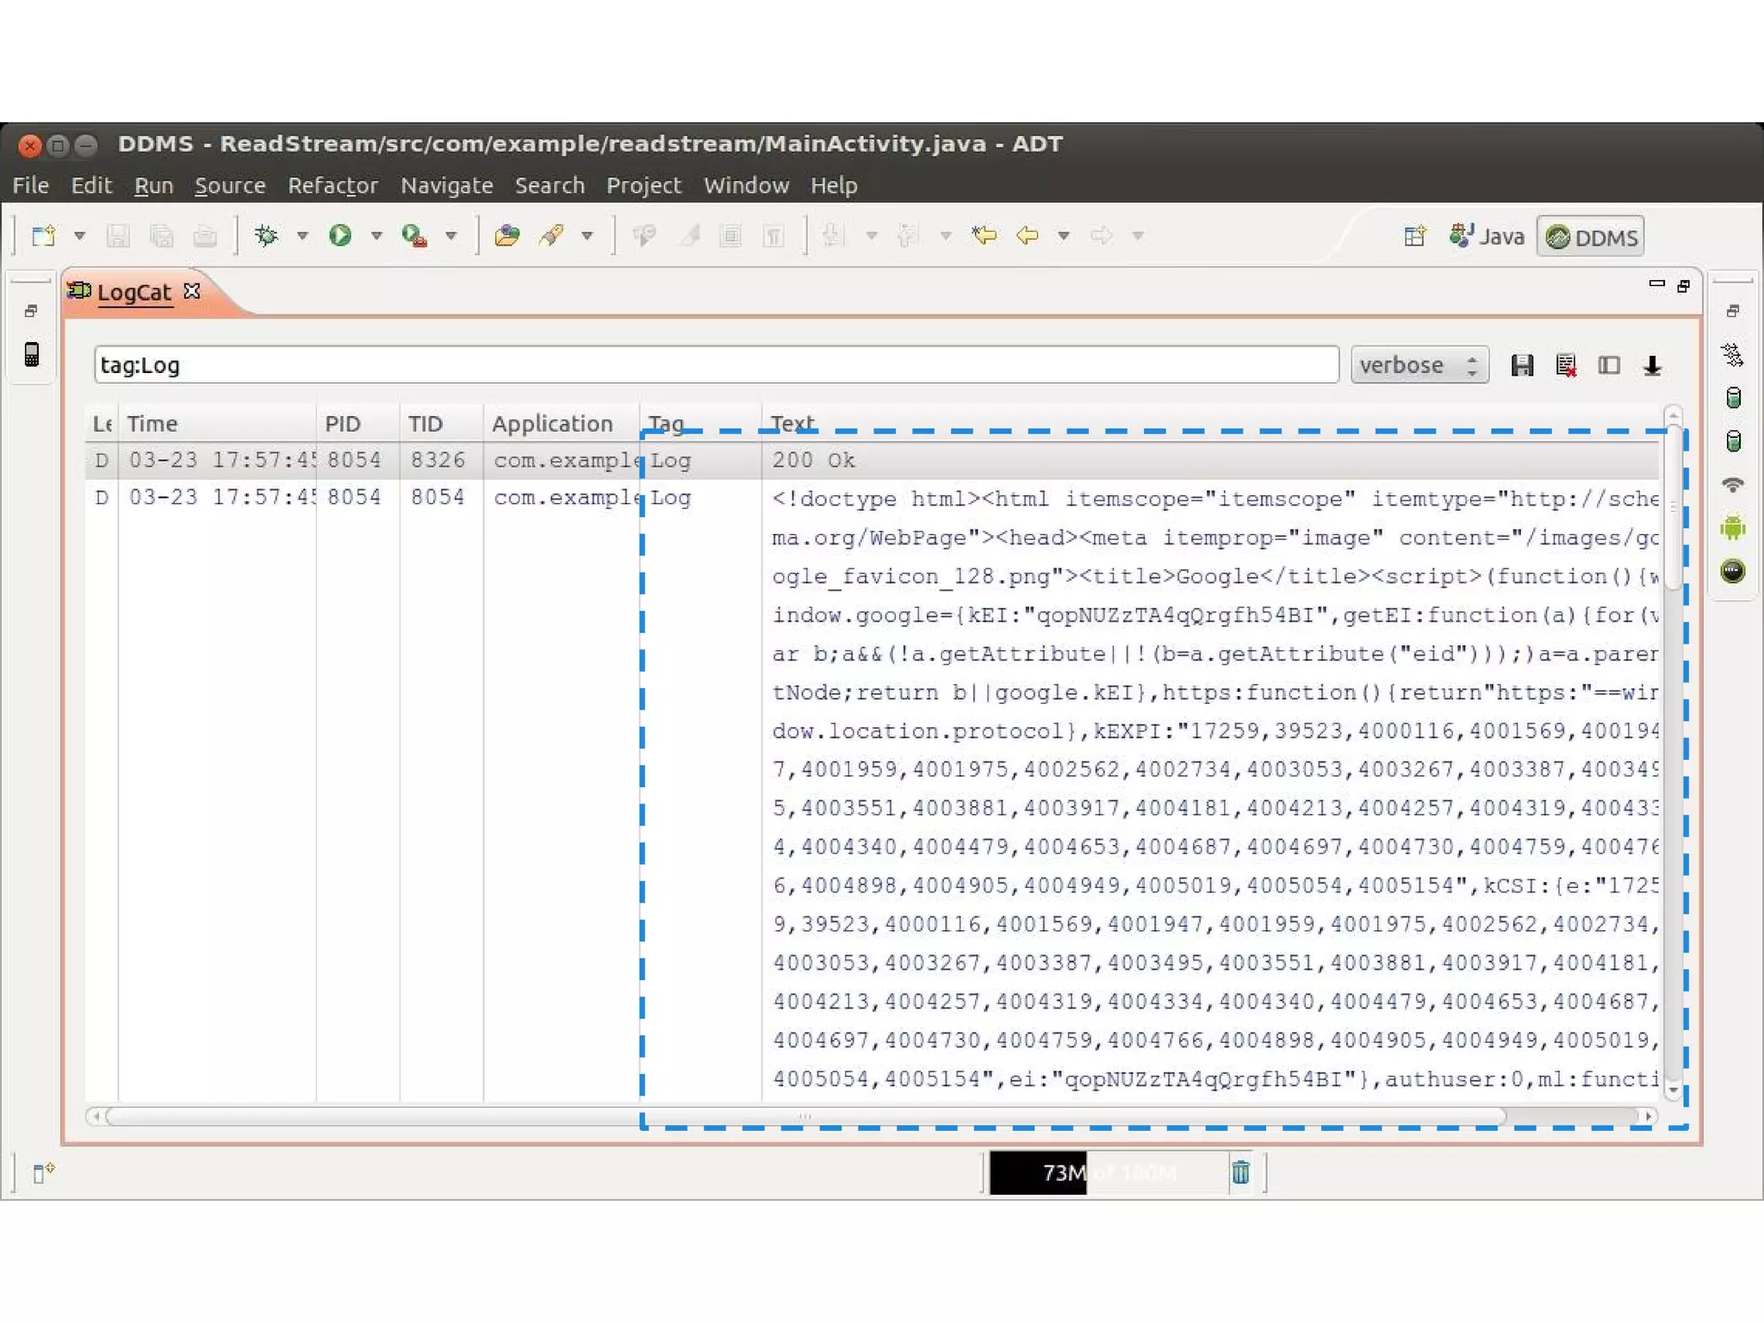Open the verbose log level dropdown
Image resolution: width=1764 pixels, height=1323 pixels.
[x=1419, y=365]
